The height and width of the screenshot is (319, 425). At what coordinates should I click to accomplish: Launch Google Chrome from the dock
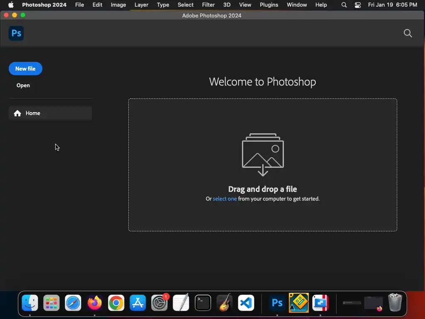coord(116,302)
